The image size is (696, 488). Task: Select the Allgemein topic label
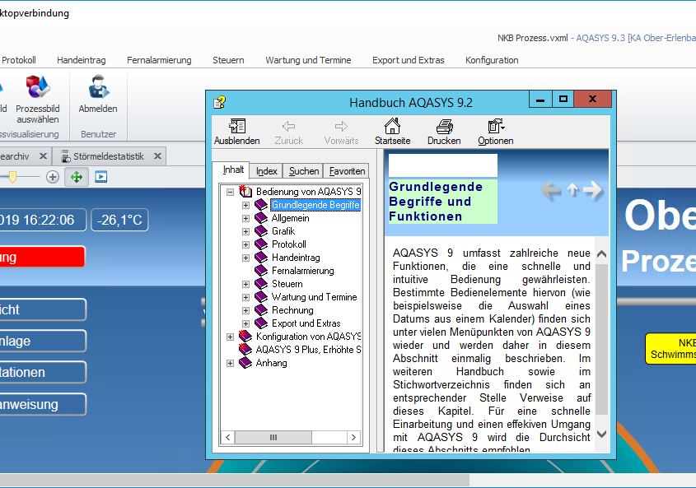[x=290, y=218]
